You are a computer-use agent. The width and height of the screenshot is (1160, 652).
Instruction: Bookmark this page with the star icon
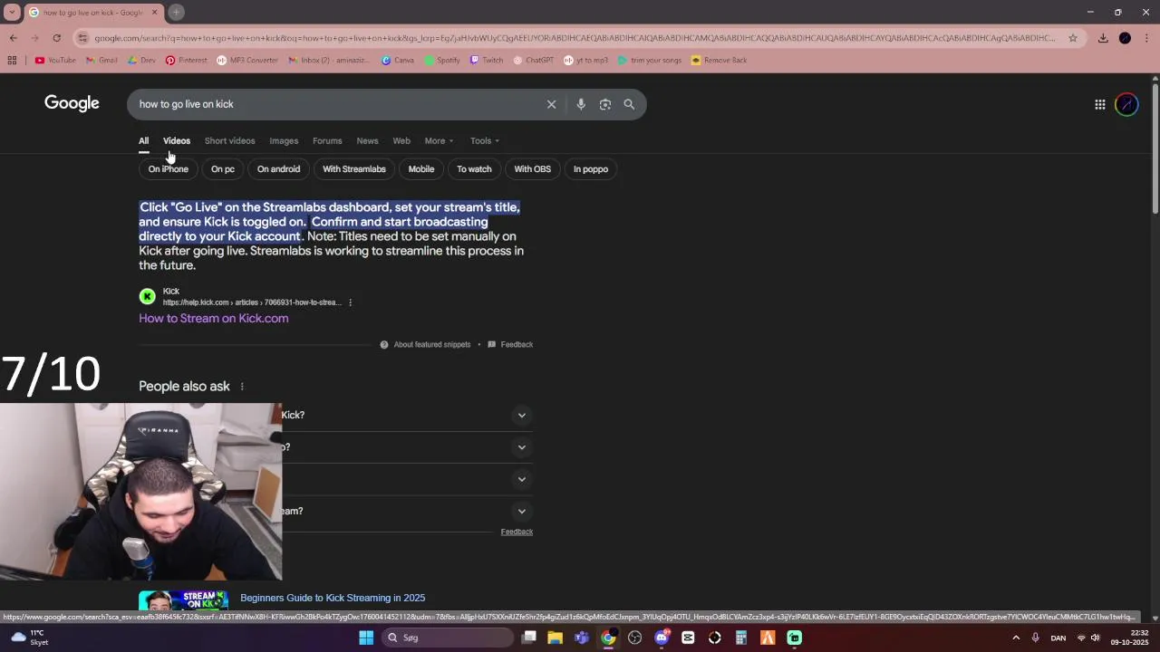pos(1073,38)
